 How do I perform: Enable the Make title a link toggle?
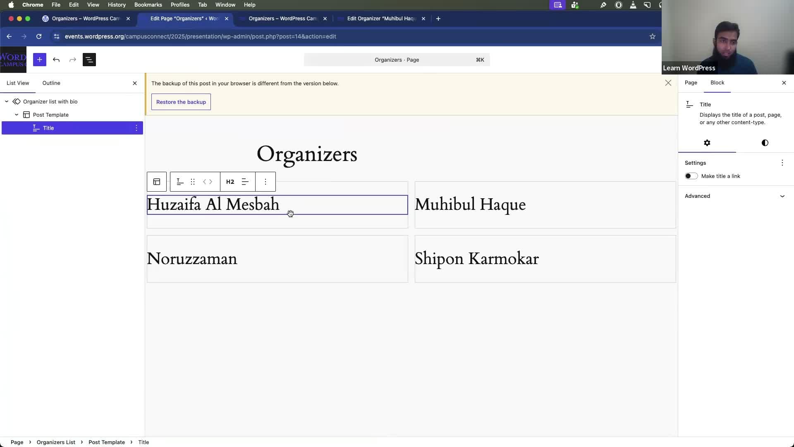click(x=691, y=176)
